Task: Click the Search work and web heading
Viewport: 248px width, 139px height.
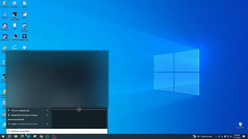Action: point(16,119)
